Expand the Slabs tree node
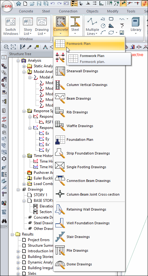The image size is (148, 276). coord(18,274)
